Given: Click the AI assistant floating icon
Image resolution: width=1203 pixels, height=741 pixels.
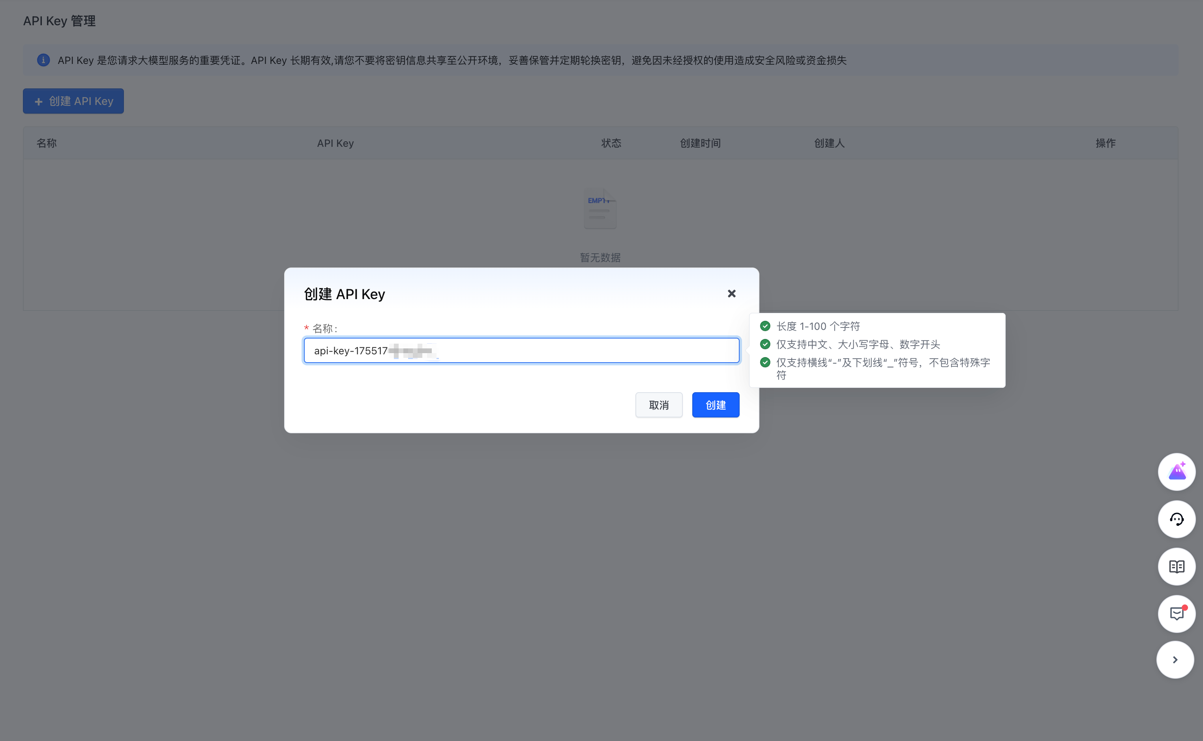Looking at the screenshot, I should (1177, 472).
